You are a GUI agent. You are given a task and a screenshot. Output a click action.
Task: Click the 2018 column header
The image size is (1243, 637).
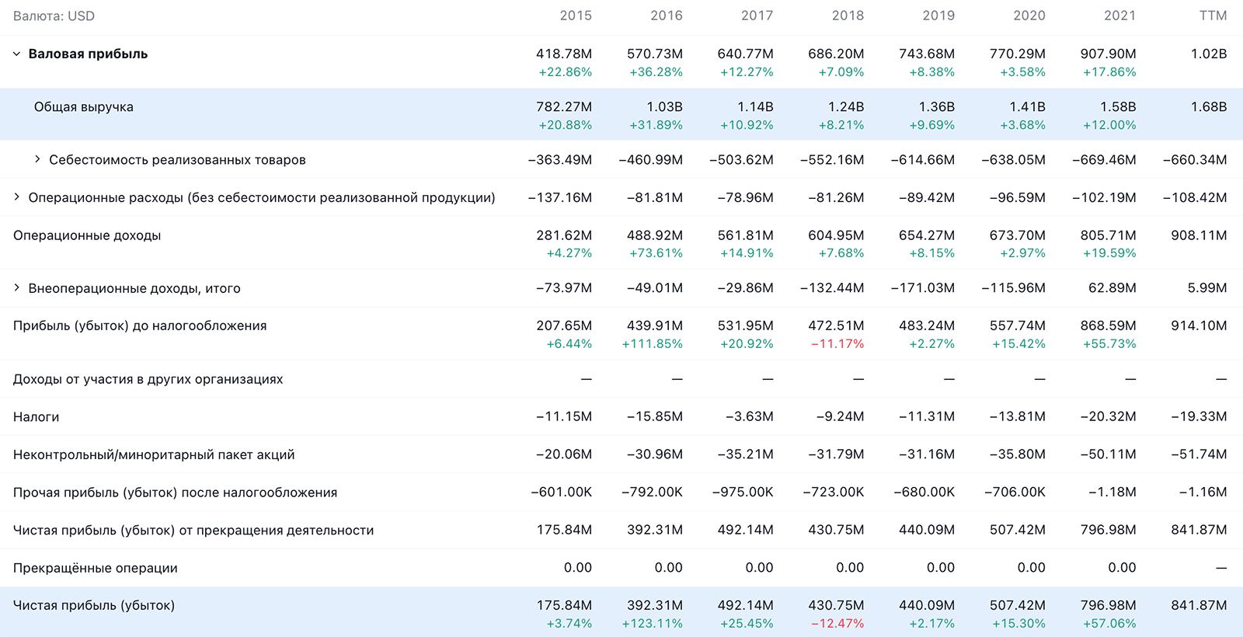point(848,16)
